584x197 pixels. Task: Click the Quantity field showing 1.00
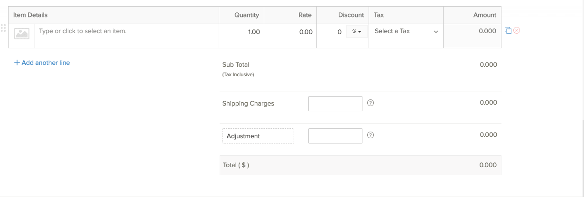[x=241, y=32]
